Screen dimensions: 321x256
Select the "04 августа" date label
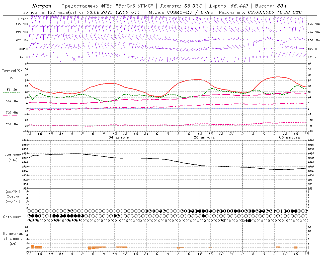click(119, 137)
